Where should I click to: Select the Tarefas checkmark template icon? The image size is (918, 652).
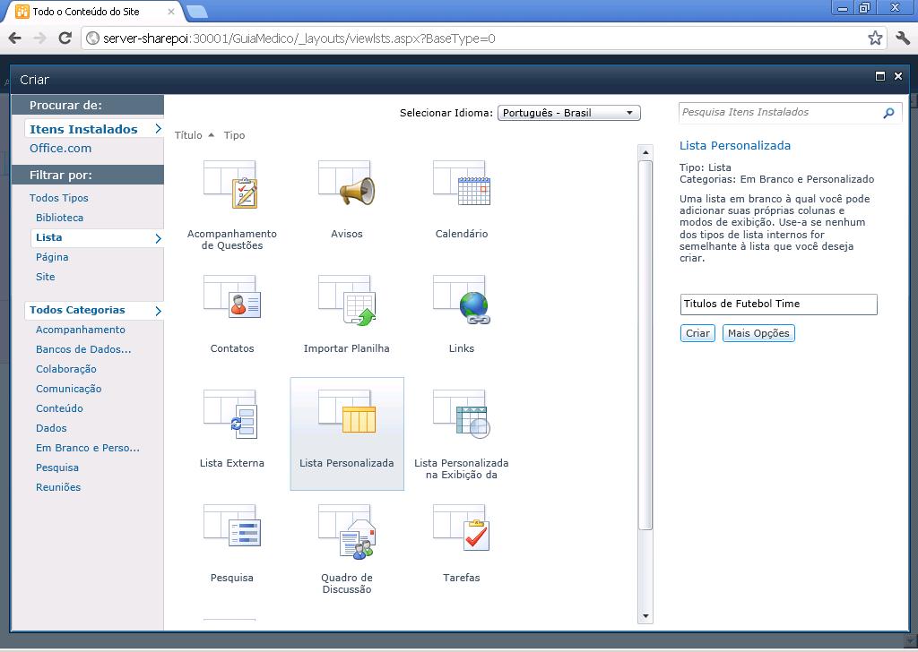(x=461, y=530)
